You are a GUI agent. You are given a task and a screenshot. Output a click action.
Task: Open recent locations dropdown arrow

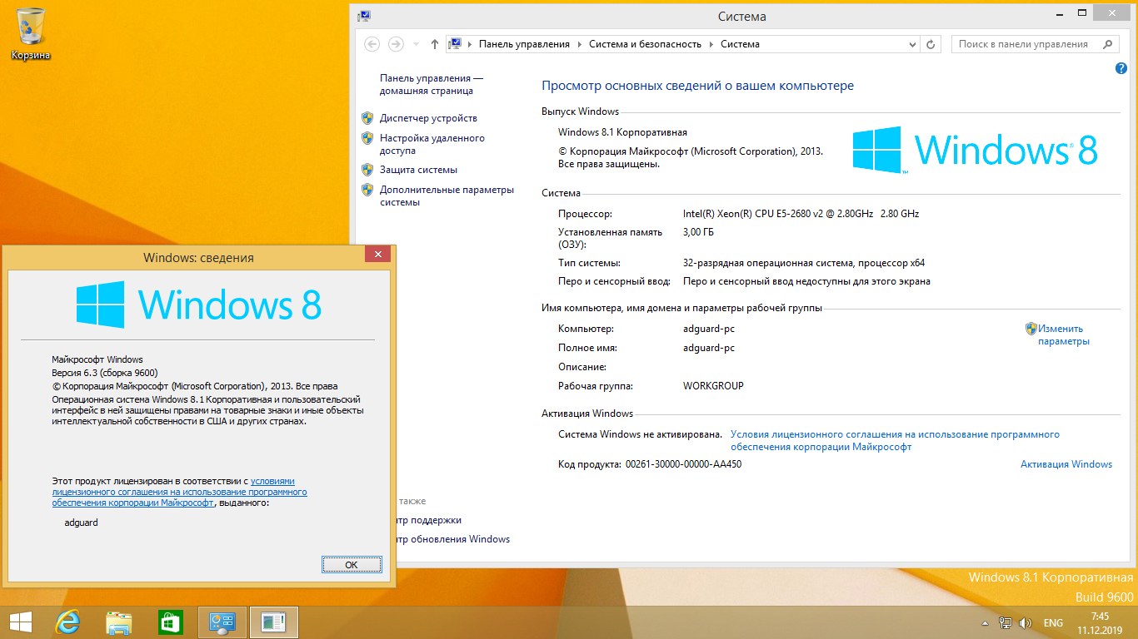(x=414, y=44)
